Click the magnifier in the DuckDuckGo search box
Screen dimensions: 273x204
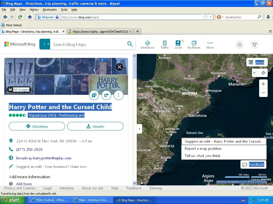coord(259,17)
